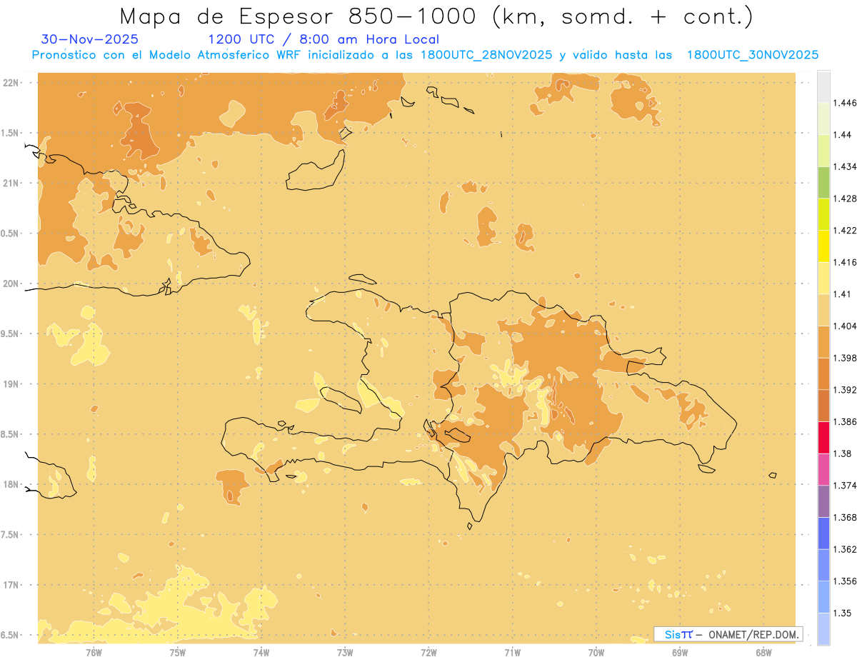Click the '69W' longitude label
The image size is (857, 662).
pos(679,653)
